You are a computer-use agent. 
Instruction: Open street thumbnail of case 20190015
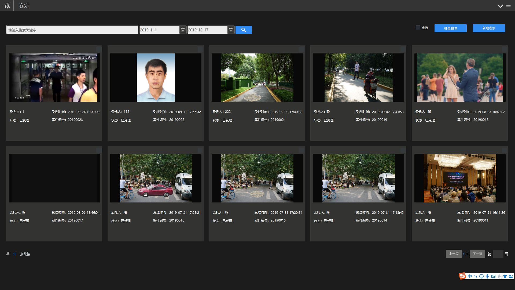(x=257, y=178)
